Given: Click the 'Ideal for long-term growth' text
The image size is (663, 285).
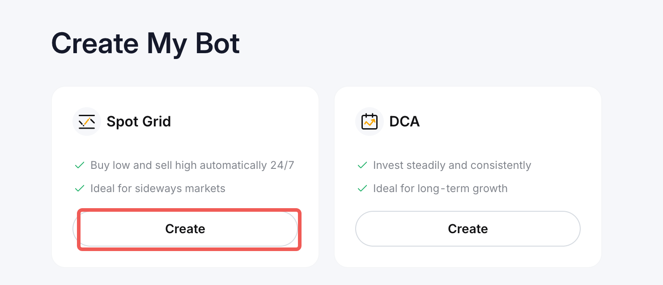Looking at the screenshot, I should pos(440,189).
